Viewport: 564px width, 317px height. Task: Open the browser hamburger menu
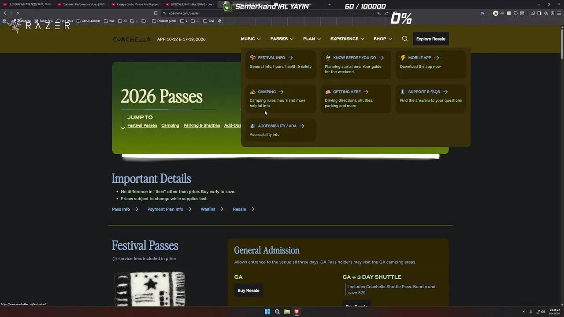(x=559, y=13)
